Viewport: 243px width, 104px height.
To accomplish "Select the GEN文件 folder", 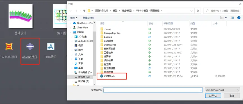I will (107, 41).
